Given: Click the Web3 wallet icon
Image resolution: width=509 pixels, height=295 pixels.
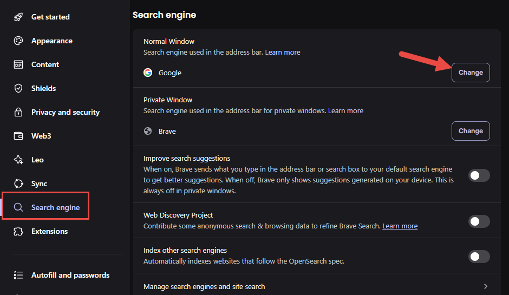Looking at the screenshot, I should point(18,136).
